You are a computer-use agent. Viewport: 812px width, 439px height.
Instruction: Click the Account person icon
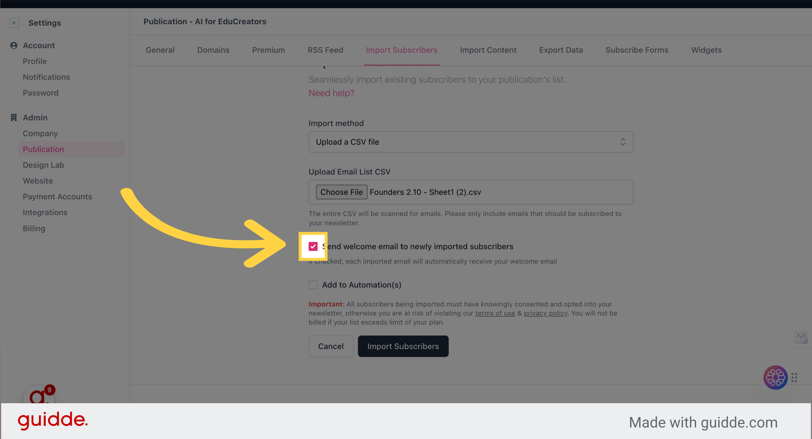14,45
